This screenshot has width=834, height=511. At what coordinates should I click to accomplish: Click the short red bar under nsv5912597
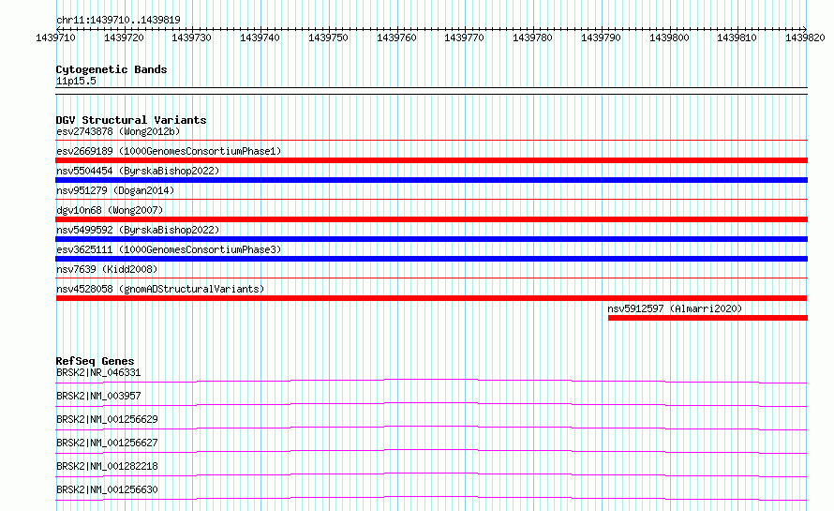coord(707,318)
